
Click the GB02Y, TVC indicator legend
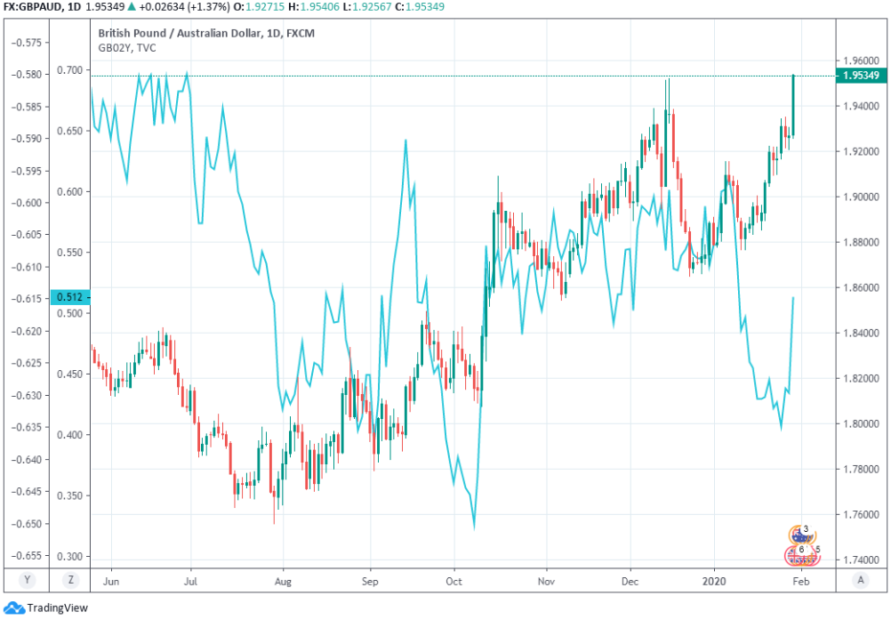coord(127,48)
